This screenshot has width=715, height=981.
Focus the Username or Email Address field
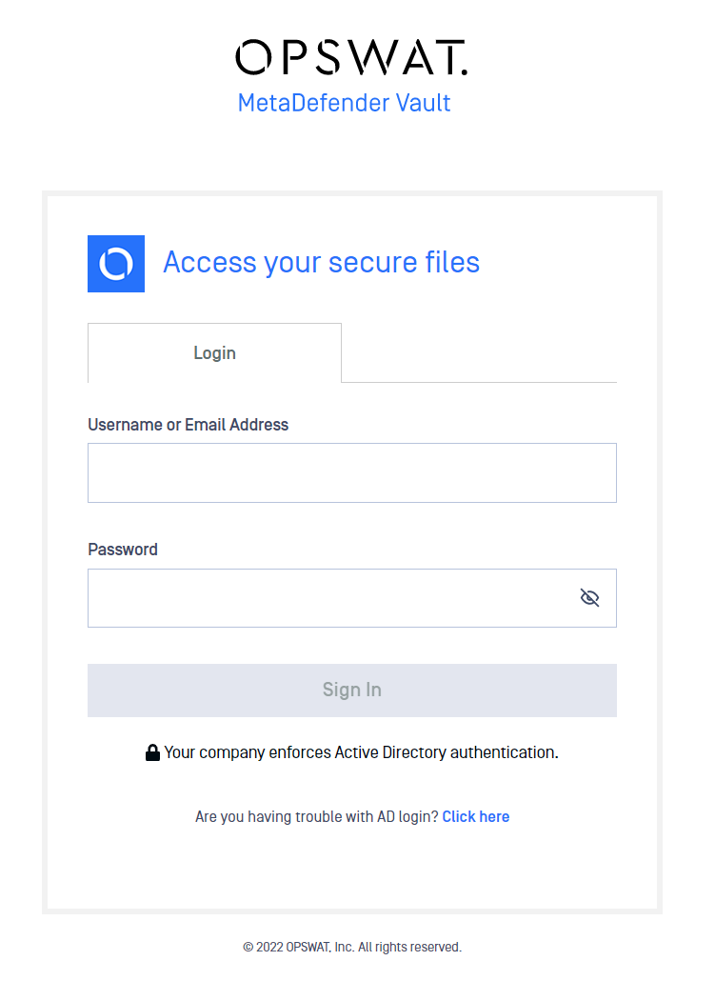[x=352, y=473]
